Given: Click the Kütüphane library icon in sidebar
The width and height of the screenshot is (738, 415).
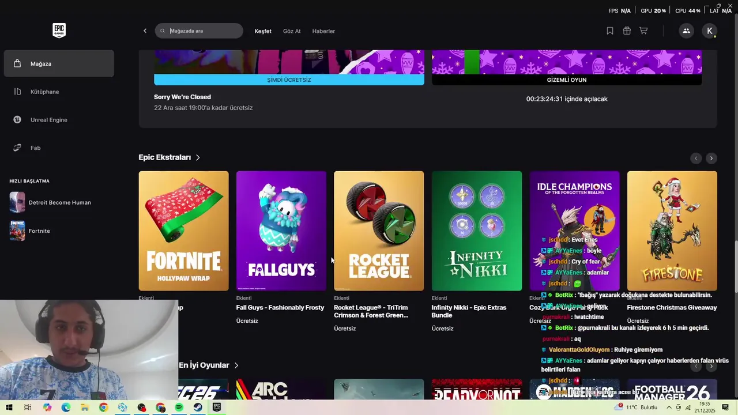Looking at the screenshot, I should (17, 92).
